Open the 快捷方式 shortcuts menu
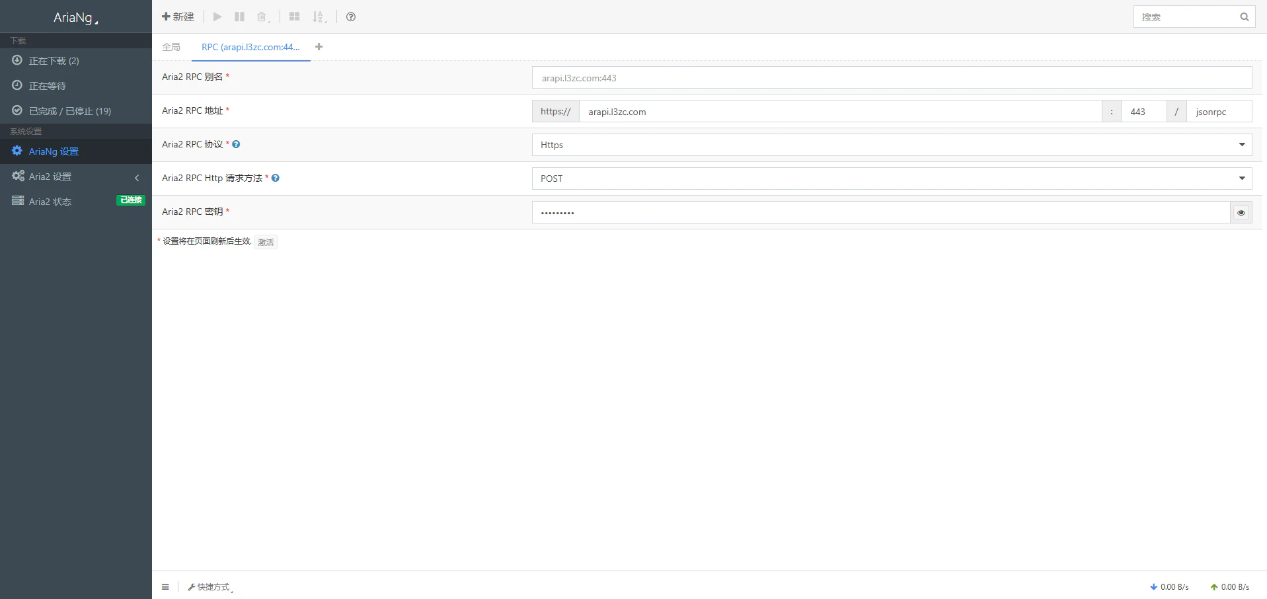1267x599 pixels. click(210, 587)
